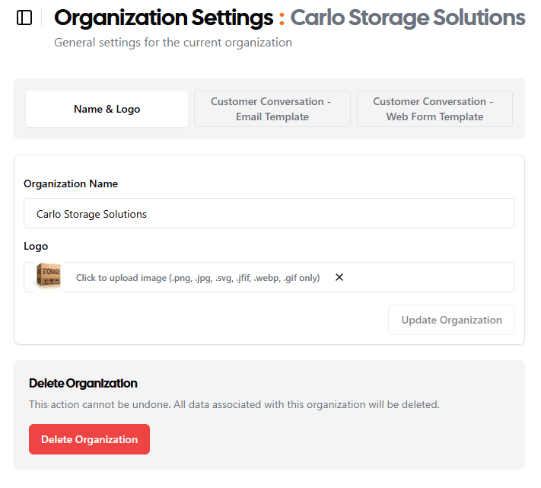Click the Organization Settings page title
This screenshot has width=541, height=488.
tap(164, 18)
